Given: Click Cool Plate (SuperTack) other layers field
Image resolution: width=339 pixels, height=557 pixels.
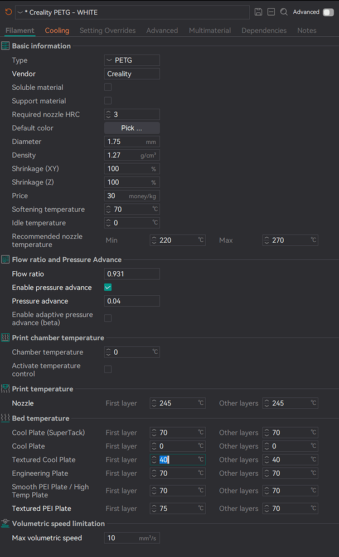Looking at the screenshot, I should [290, 432].
